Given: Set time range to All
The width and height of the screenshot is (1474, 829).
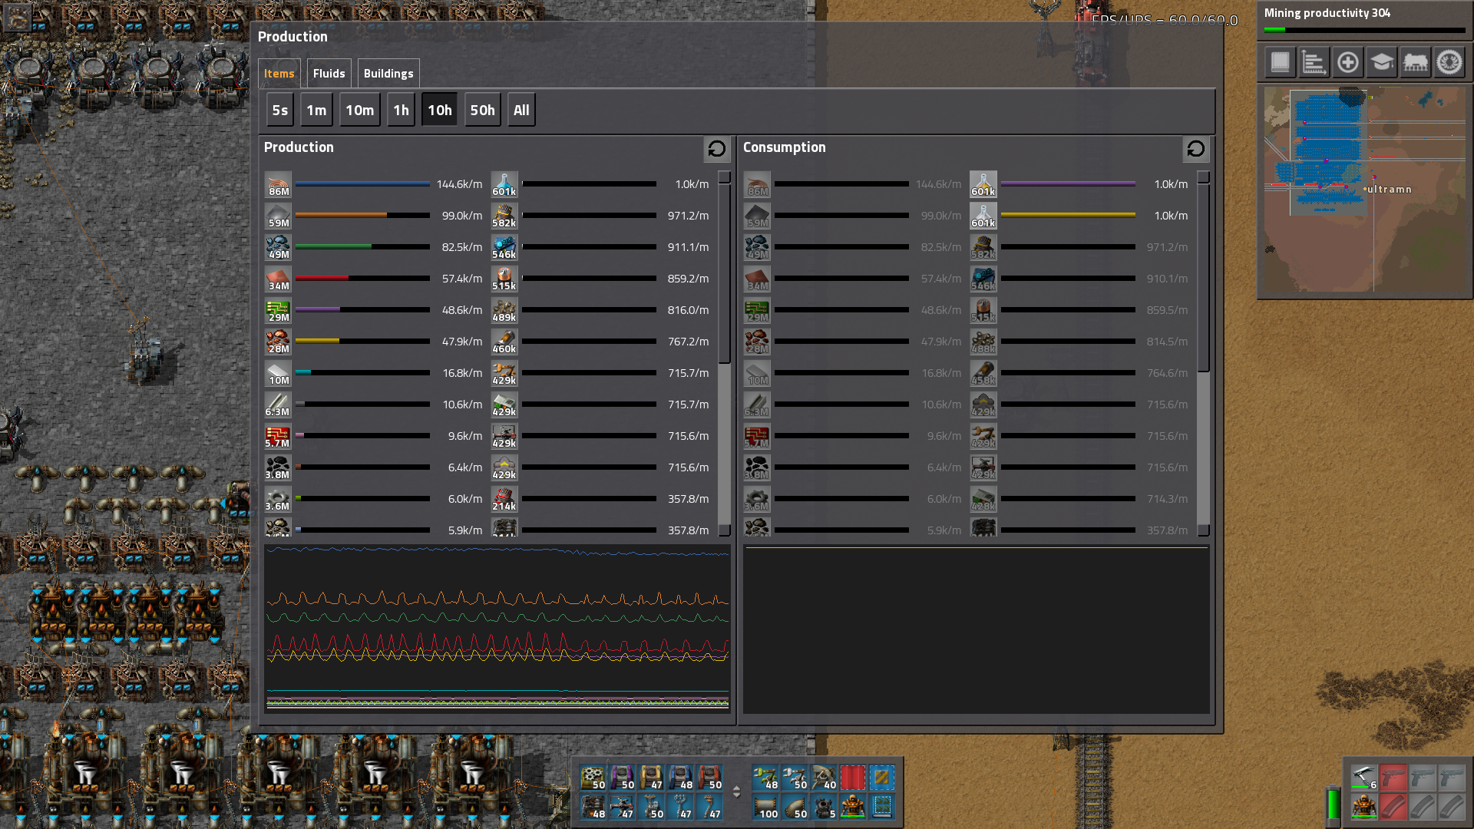Looking at the screenshot, I should [521, 110].
